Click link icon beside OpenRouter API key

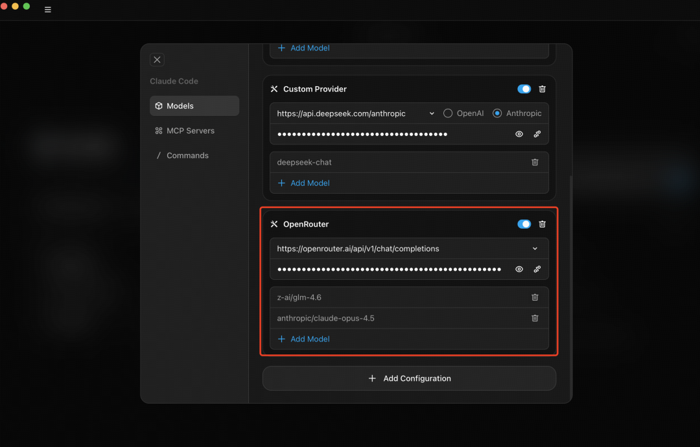pos(537,269)
